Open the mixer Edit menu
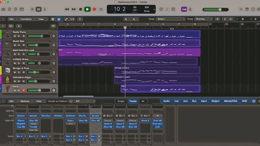 click(13, 101)
